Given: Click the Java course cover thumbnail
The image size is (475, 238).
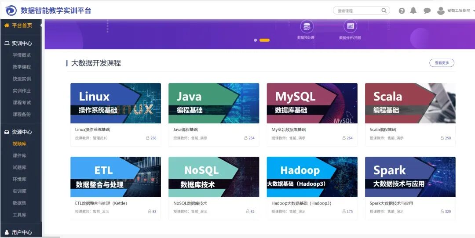Looking at the screenshot, I should (214, 103).
